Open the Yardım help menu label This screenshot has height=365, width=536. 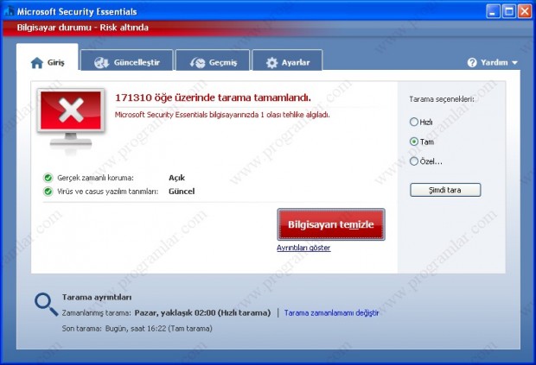coord(494,63)
